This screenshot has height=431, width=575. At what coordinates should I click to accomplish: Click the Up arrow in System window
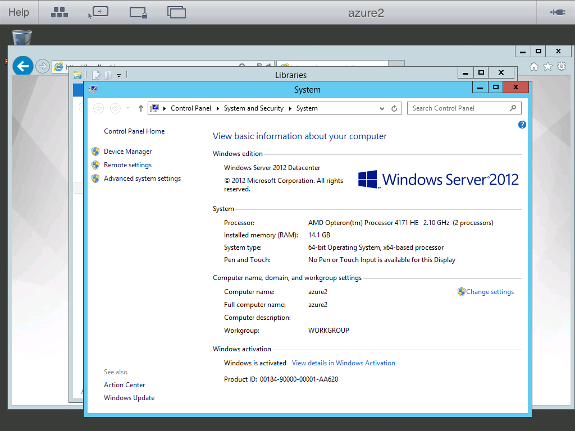click(x=141, y=108)
